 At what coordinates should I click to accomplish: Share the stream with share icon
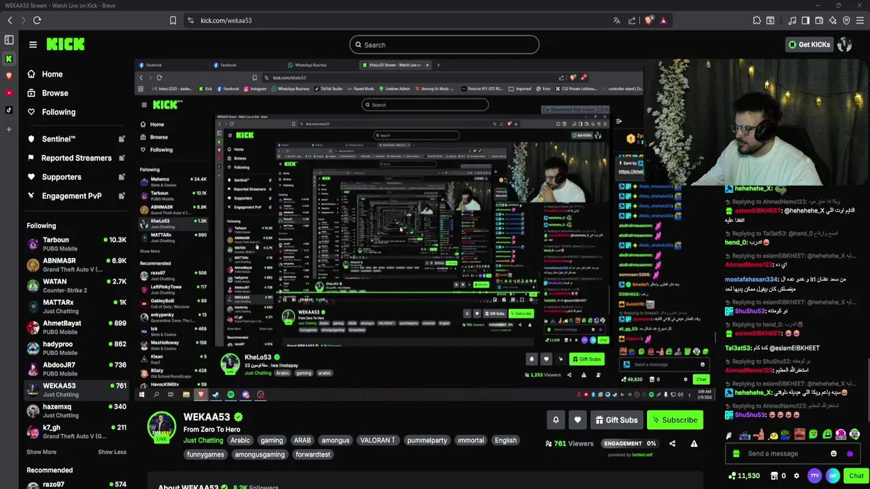click(672, 443)
